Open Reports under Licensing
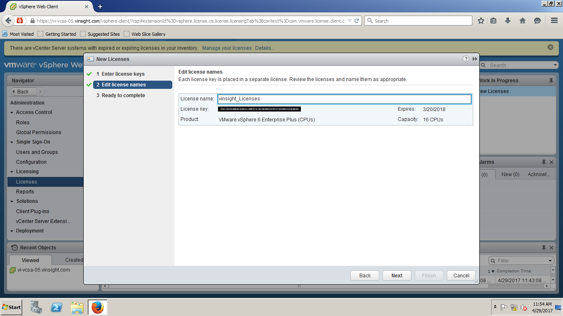 point(25,192)
